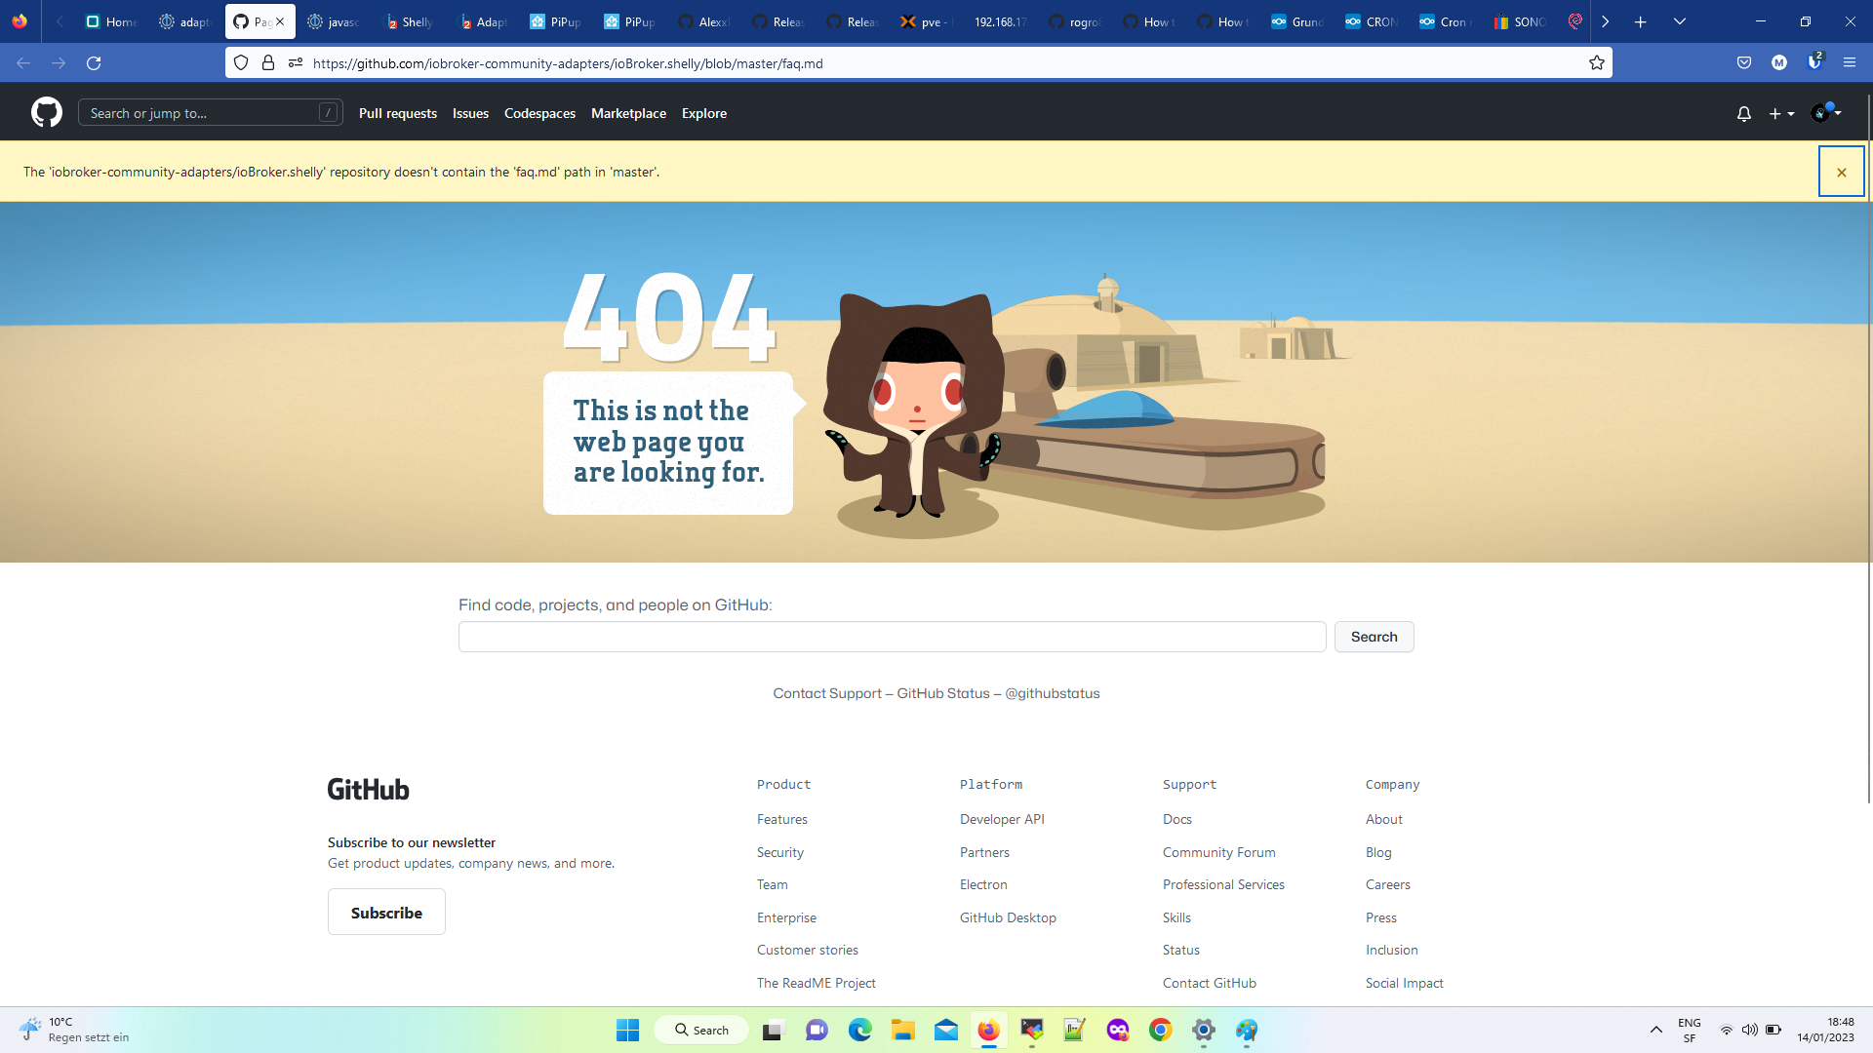Focus the Find code search field

coord(892,637)
